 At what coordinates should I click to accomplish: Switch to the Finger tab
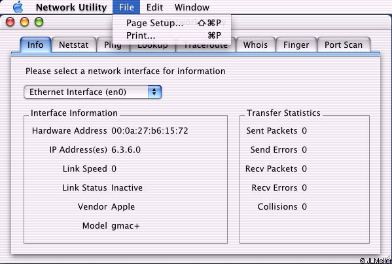[x=296, y=45]
